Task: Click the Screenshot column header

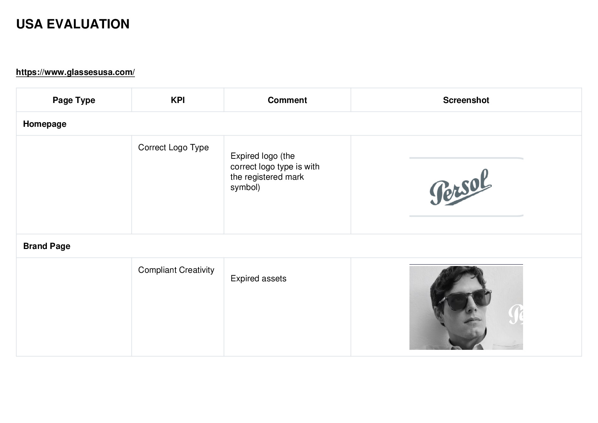Action: click(466, 100)
